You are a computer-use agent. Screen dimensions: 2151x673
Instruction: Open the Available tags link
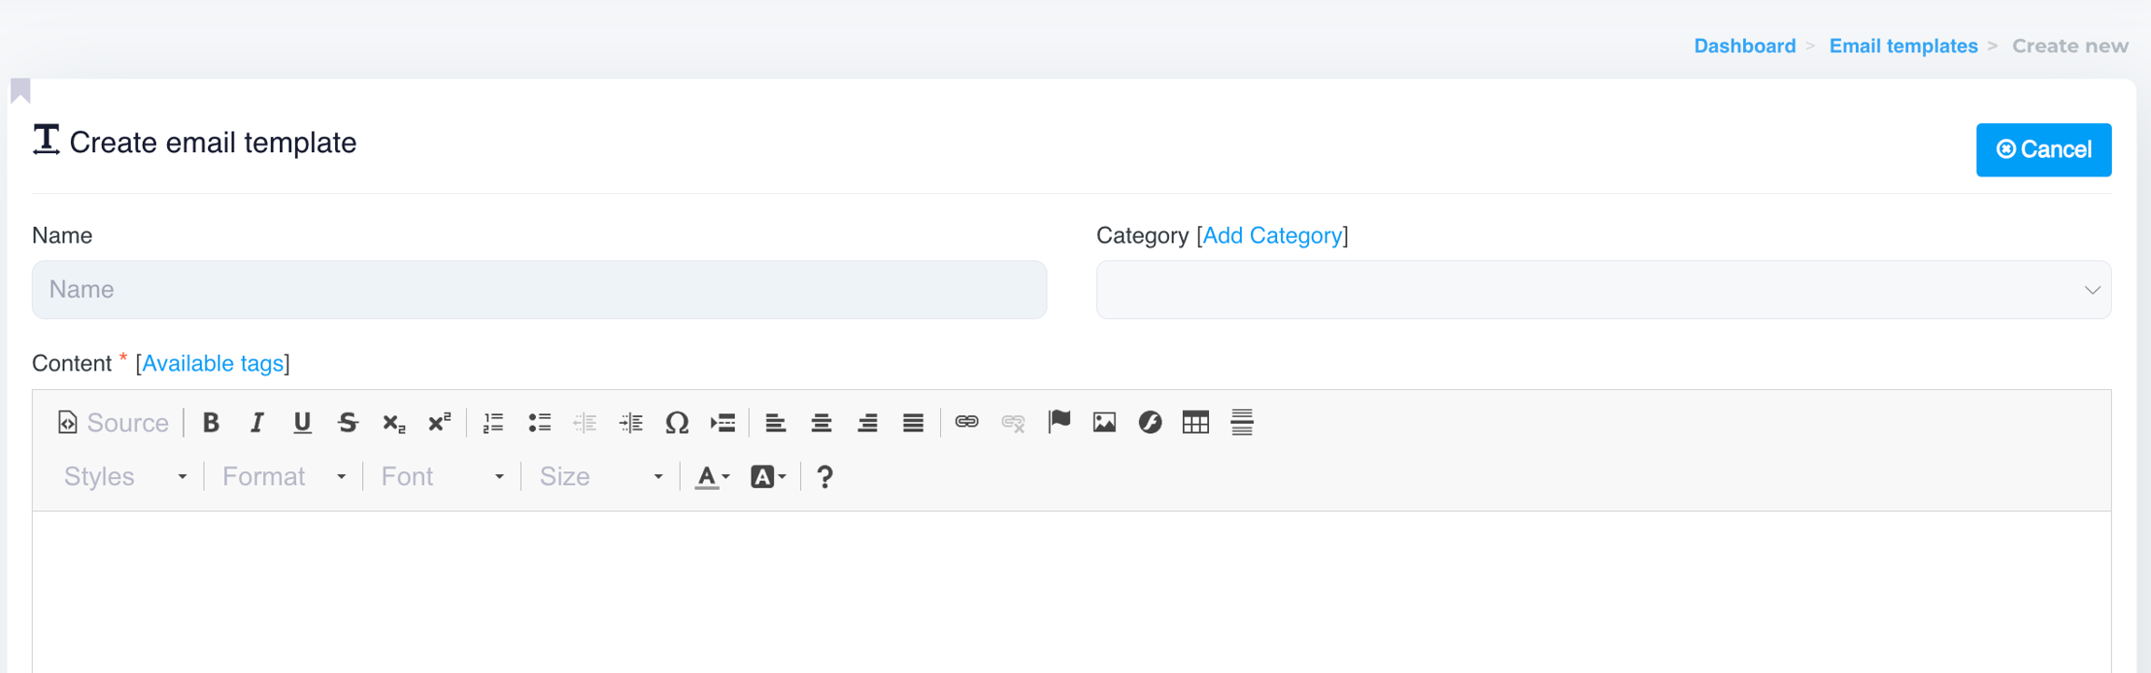tap(213, 364)
